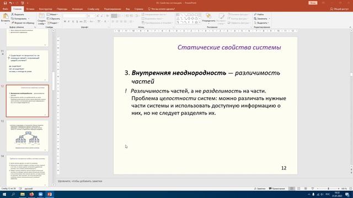Toggle underline formatting in the Шрифт group
Image resolution: width=353 pixels, height=198 pixels.
73,21
